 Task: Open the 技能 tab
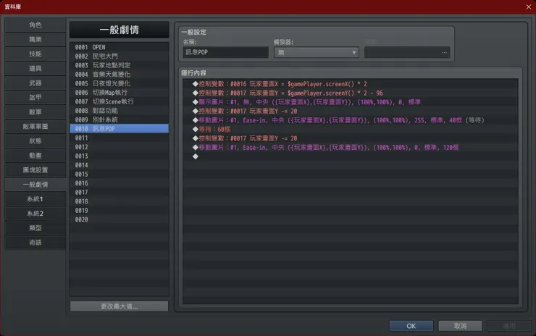tap(35, 54)
